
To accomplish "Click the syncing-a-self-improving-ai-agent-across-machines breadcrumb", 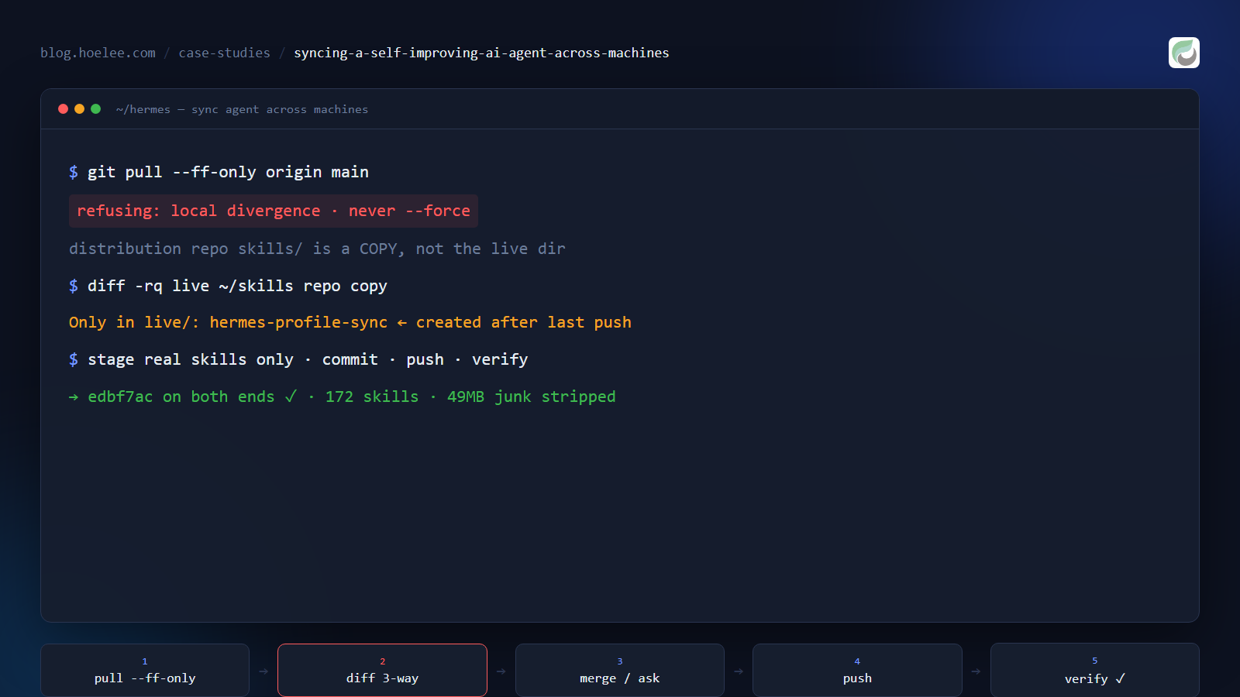I will [481, 53].
